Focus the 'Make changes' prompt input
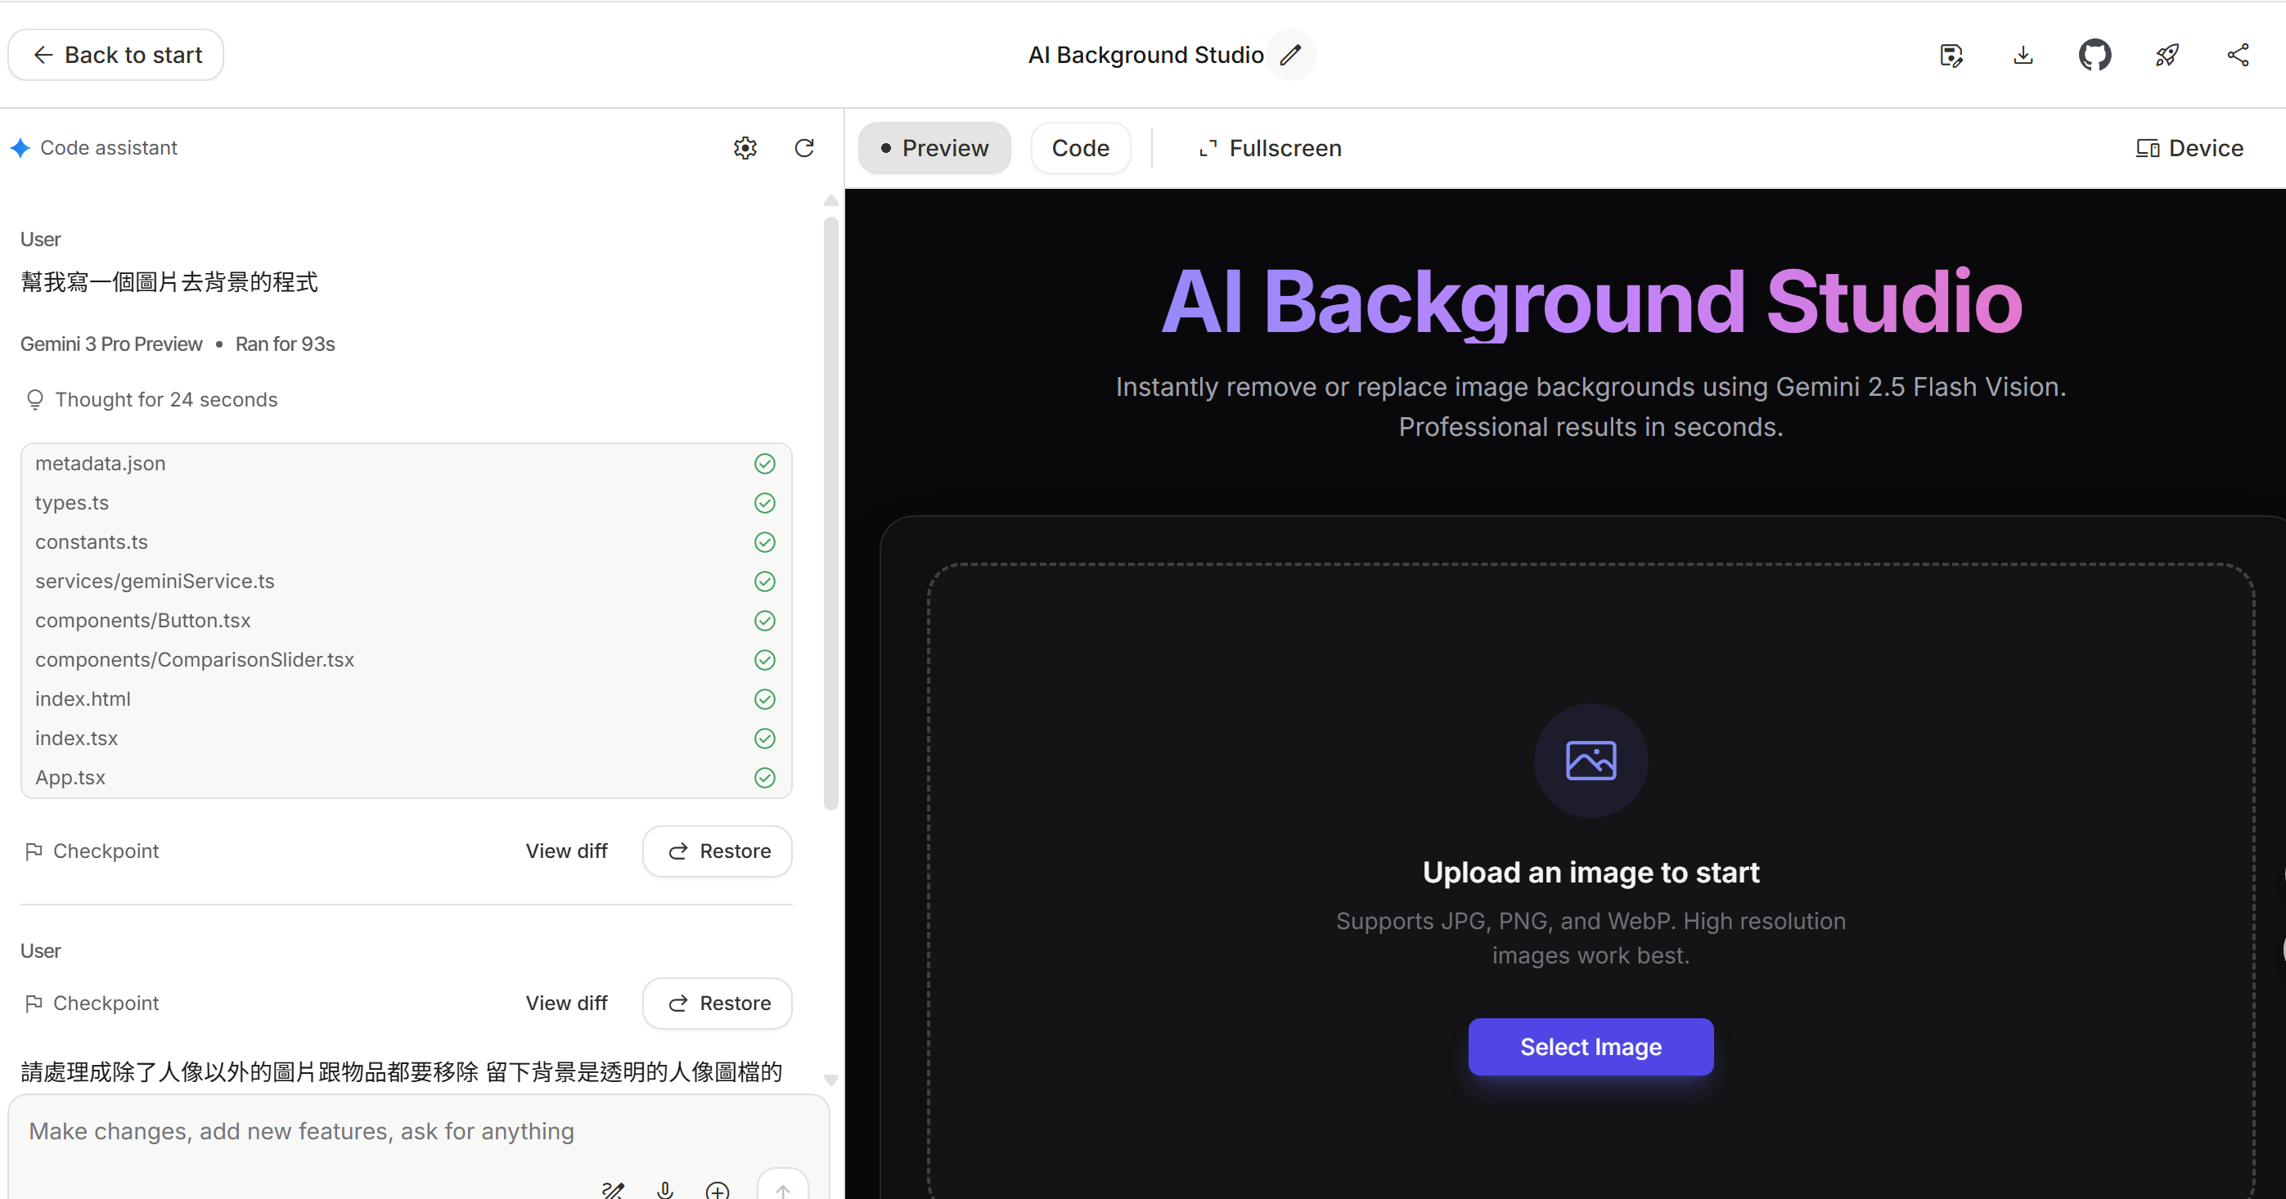This screenshot has width=2286, height=1199. coord(302,1132)
